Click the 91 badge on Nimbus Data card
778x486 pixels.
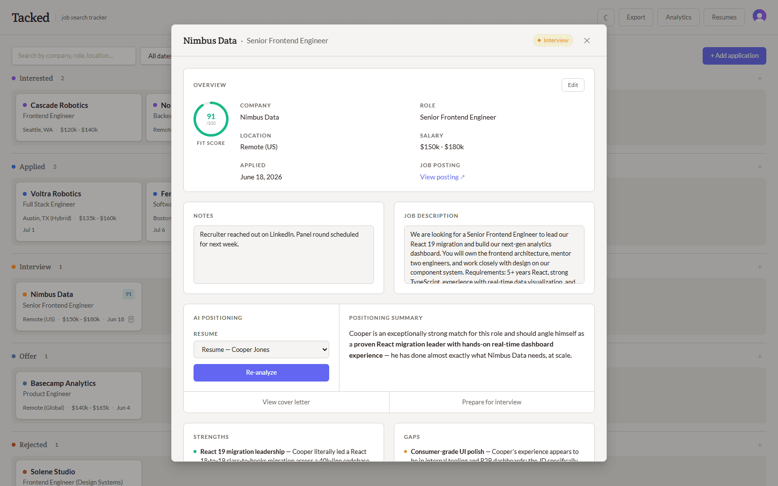[x=129, y=294]
